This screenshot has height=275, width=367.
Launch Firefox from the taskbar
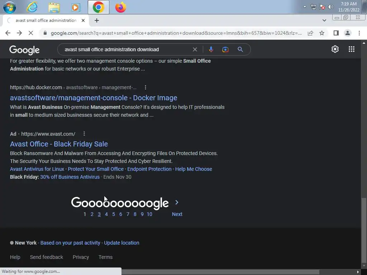click(120, 7)
